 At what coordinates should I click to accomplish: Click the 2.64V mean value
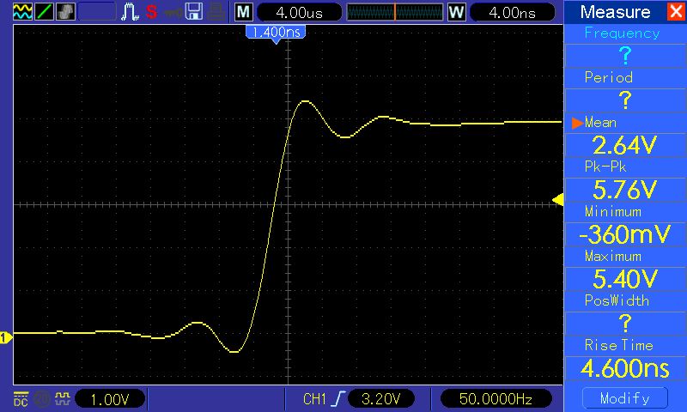625,145
